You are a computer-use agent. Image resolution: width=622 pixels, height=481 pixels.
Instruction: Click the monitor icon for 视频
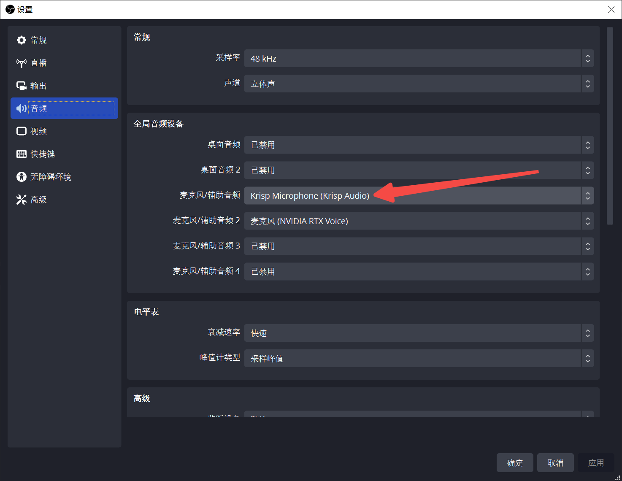click(21, 131)
